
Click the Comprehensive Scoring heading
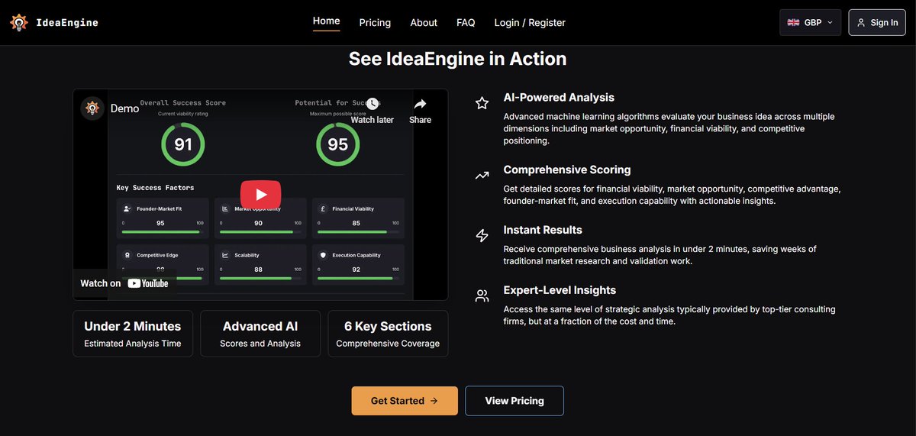[567, 170]
